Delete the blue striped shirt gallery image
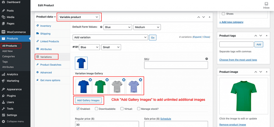The width and height of the screenshot is (274, 127). click(140, 80)
